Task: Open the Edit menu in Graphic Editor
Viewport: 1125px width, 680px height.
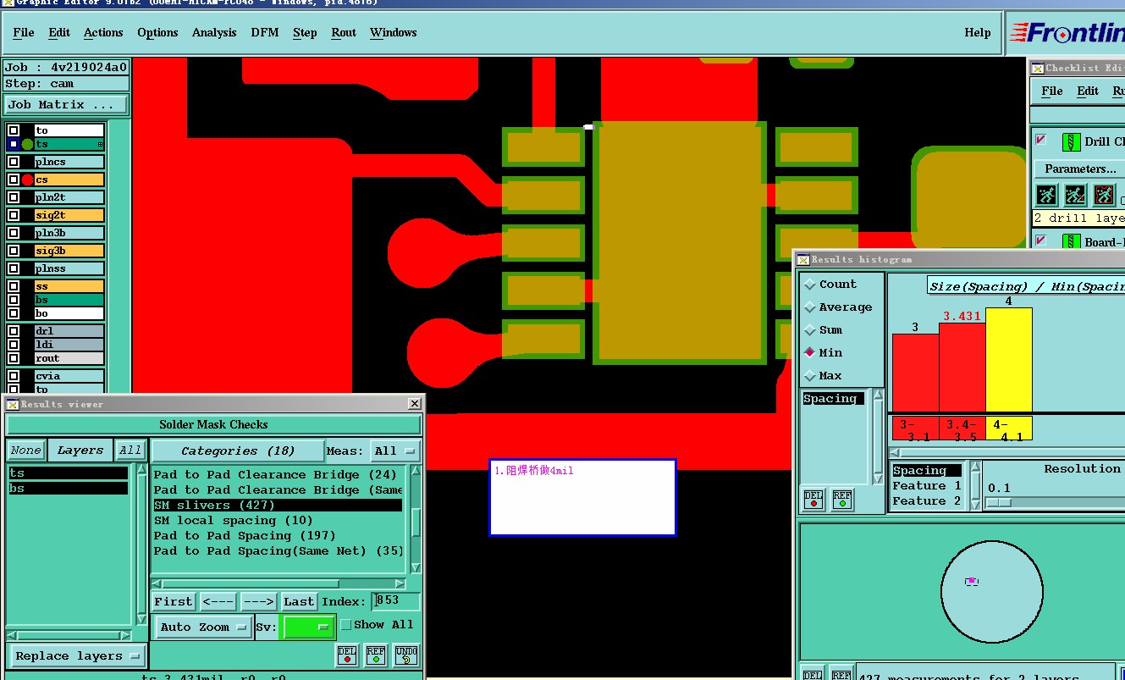Action: coord(59,32)
